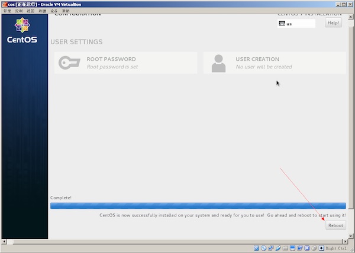Click the key icon for Root Password

coord(69,63)
